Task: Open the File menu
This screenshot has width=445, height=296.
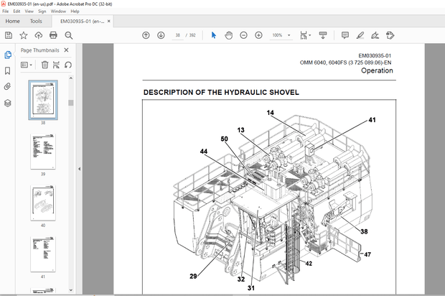Action: pos(6,11)
